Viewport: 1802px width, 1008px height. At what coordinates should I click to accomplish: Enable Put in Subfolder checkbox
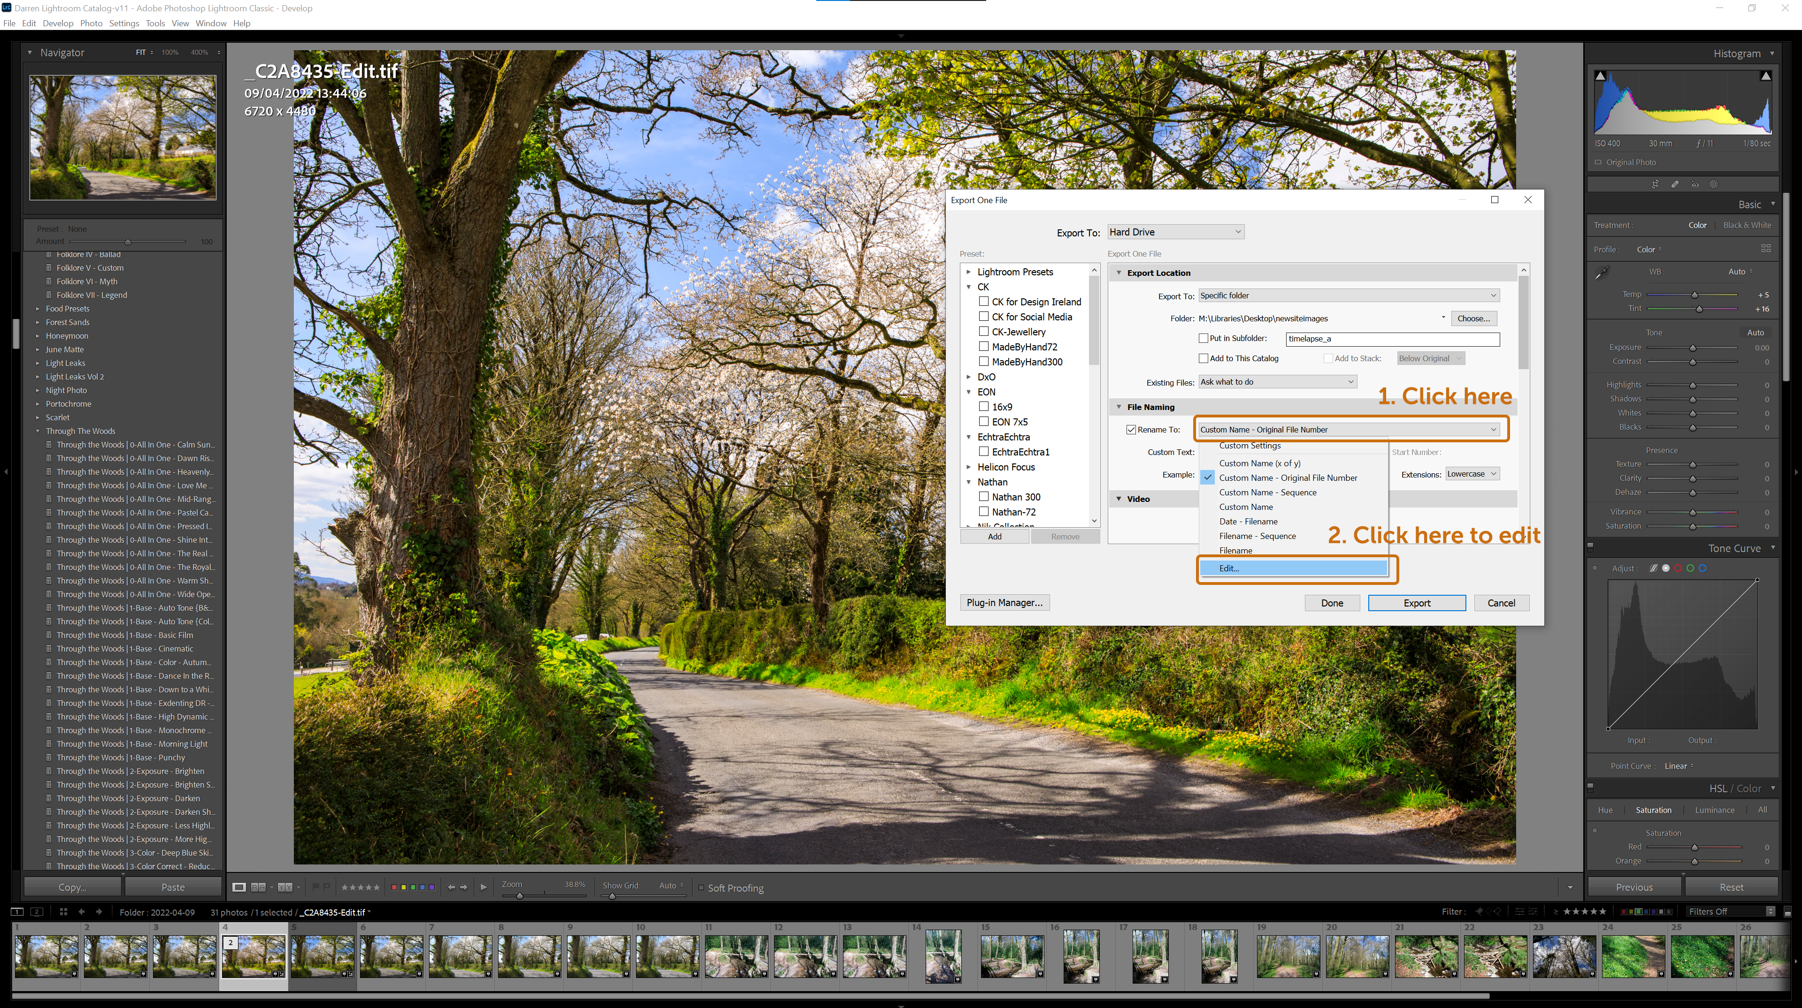(1204, 338)
